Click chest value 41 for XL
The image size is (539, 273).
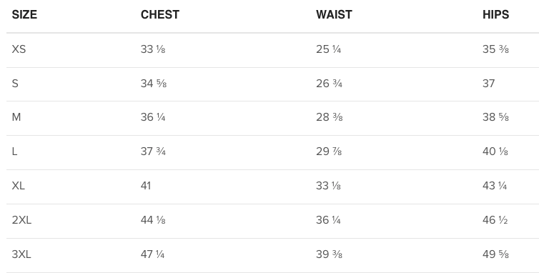tap(146, 186)
